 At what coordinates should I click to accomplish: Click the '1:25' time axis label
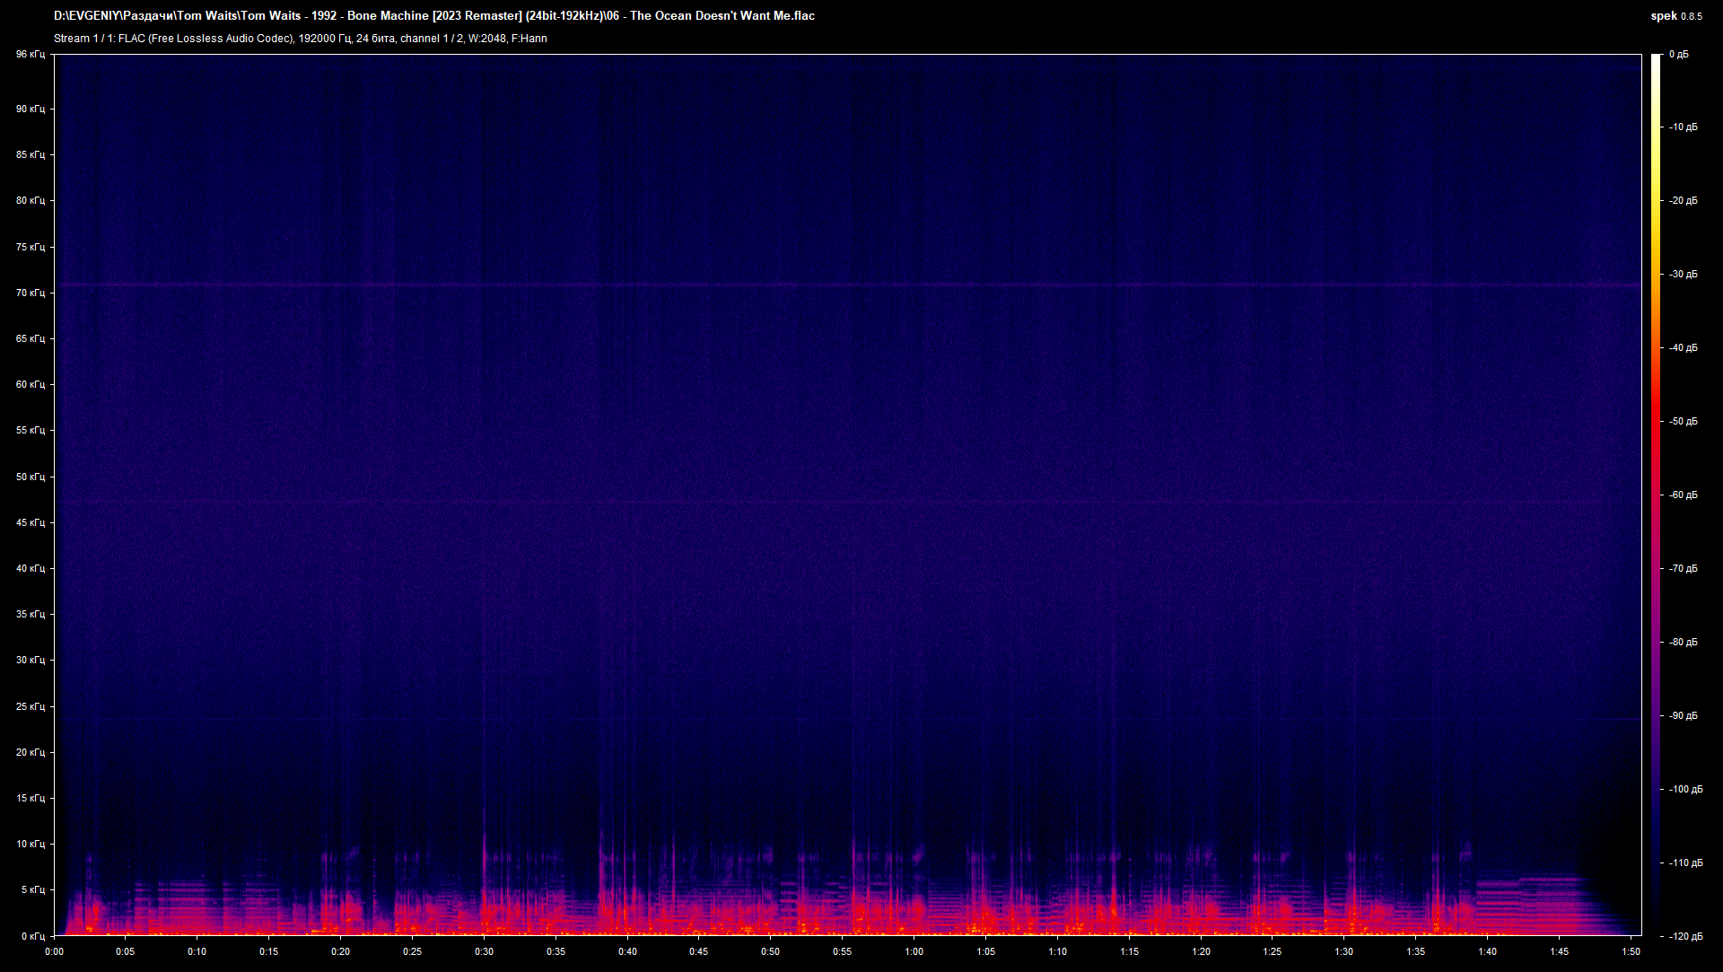tap(1273, 952)
